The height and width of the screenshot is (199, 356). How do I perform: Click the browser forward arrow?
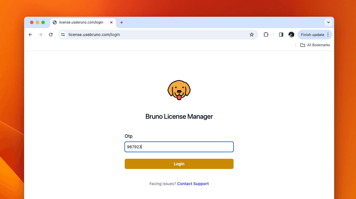pyautogui.click(x=41, y=35)
